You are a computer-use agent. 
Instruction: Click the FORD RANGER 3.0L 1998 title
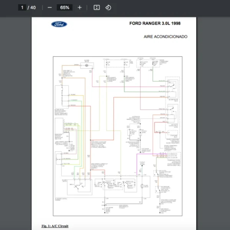pos(155,24)
